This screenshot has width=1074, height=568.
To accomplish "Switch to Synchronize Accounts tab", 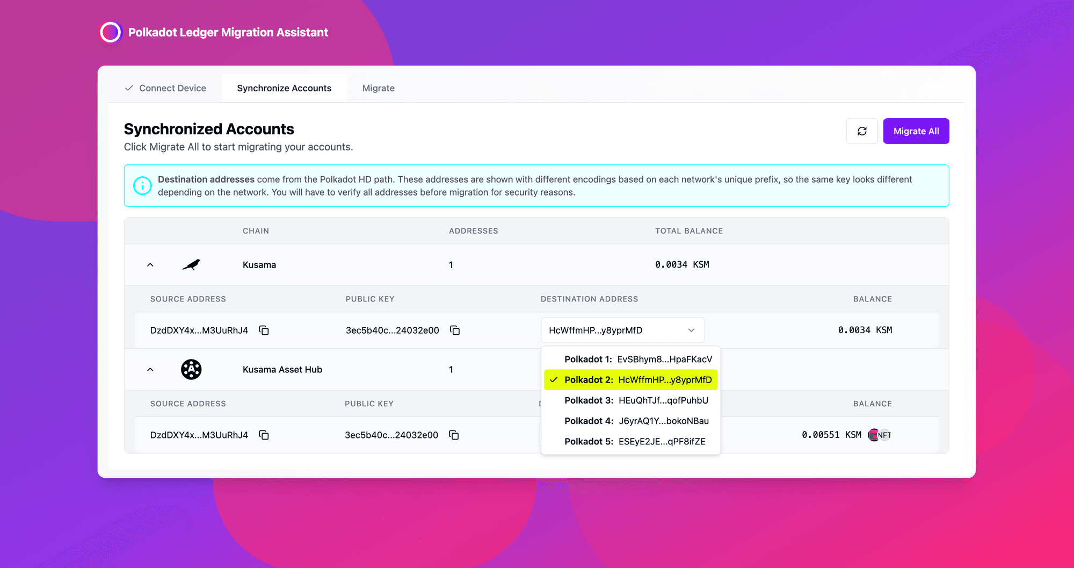I will point(284,88).
